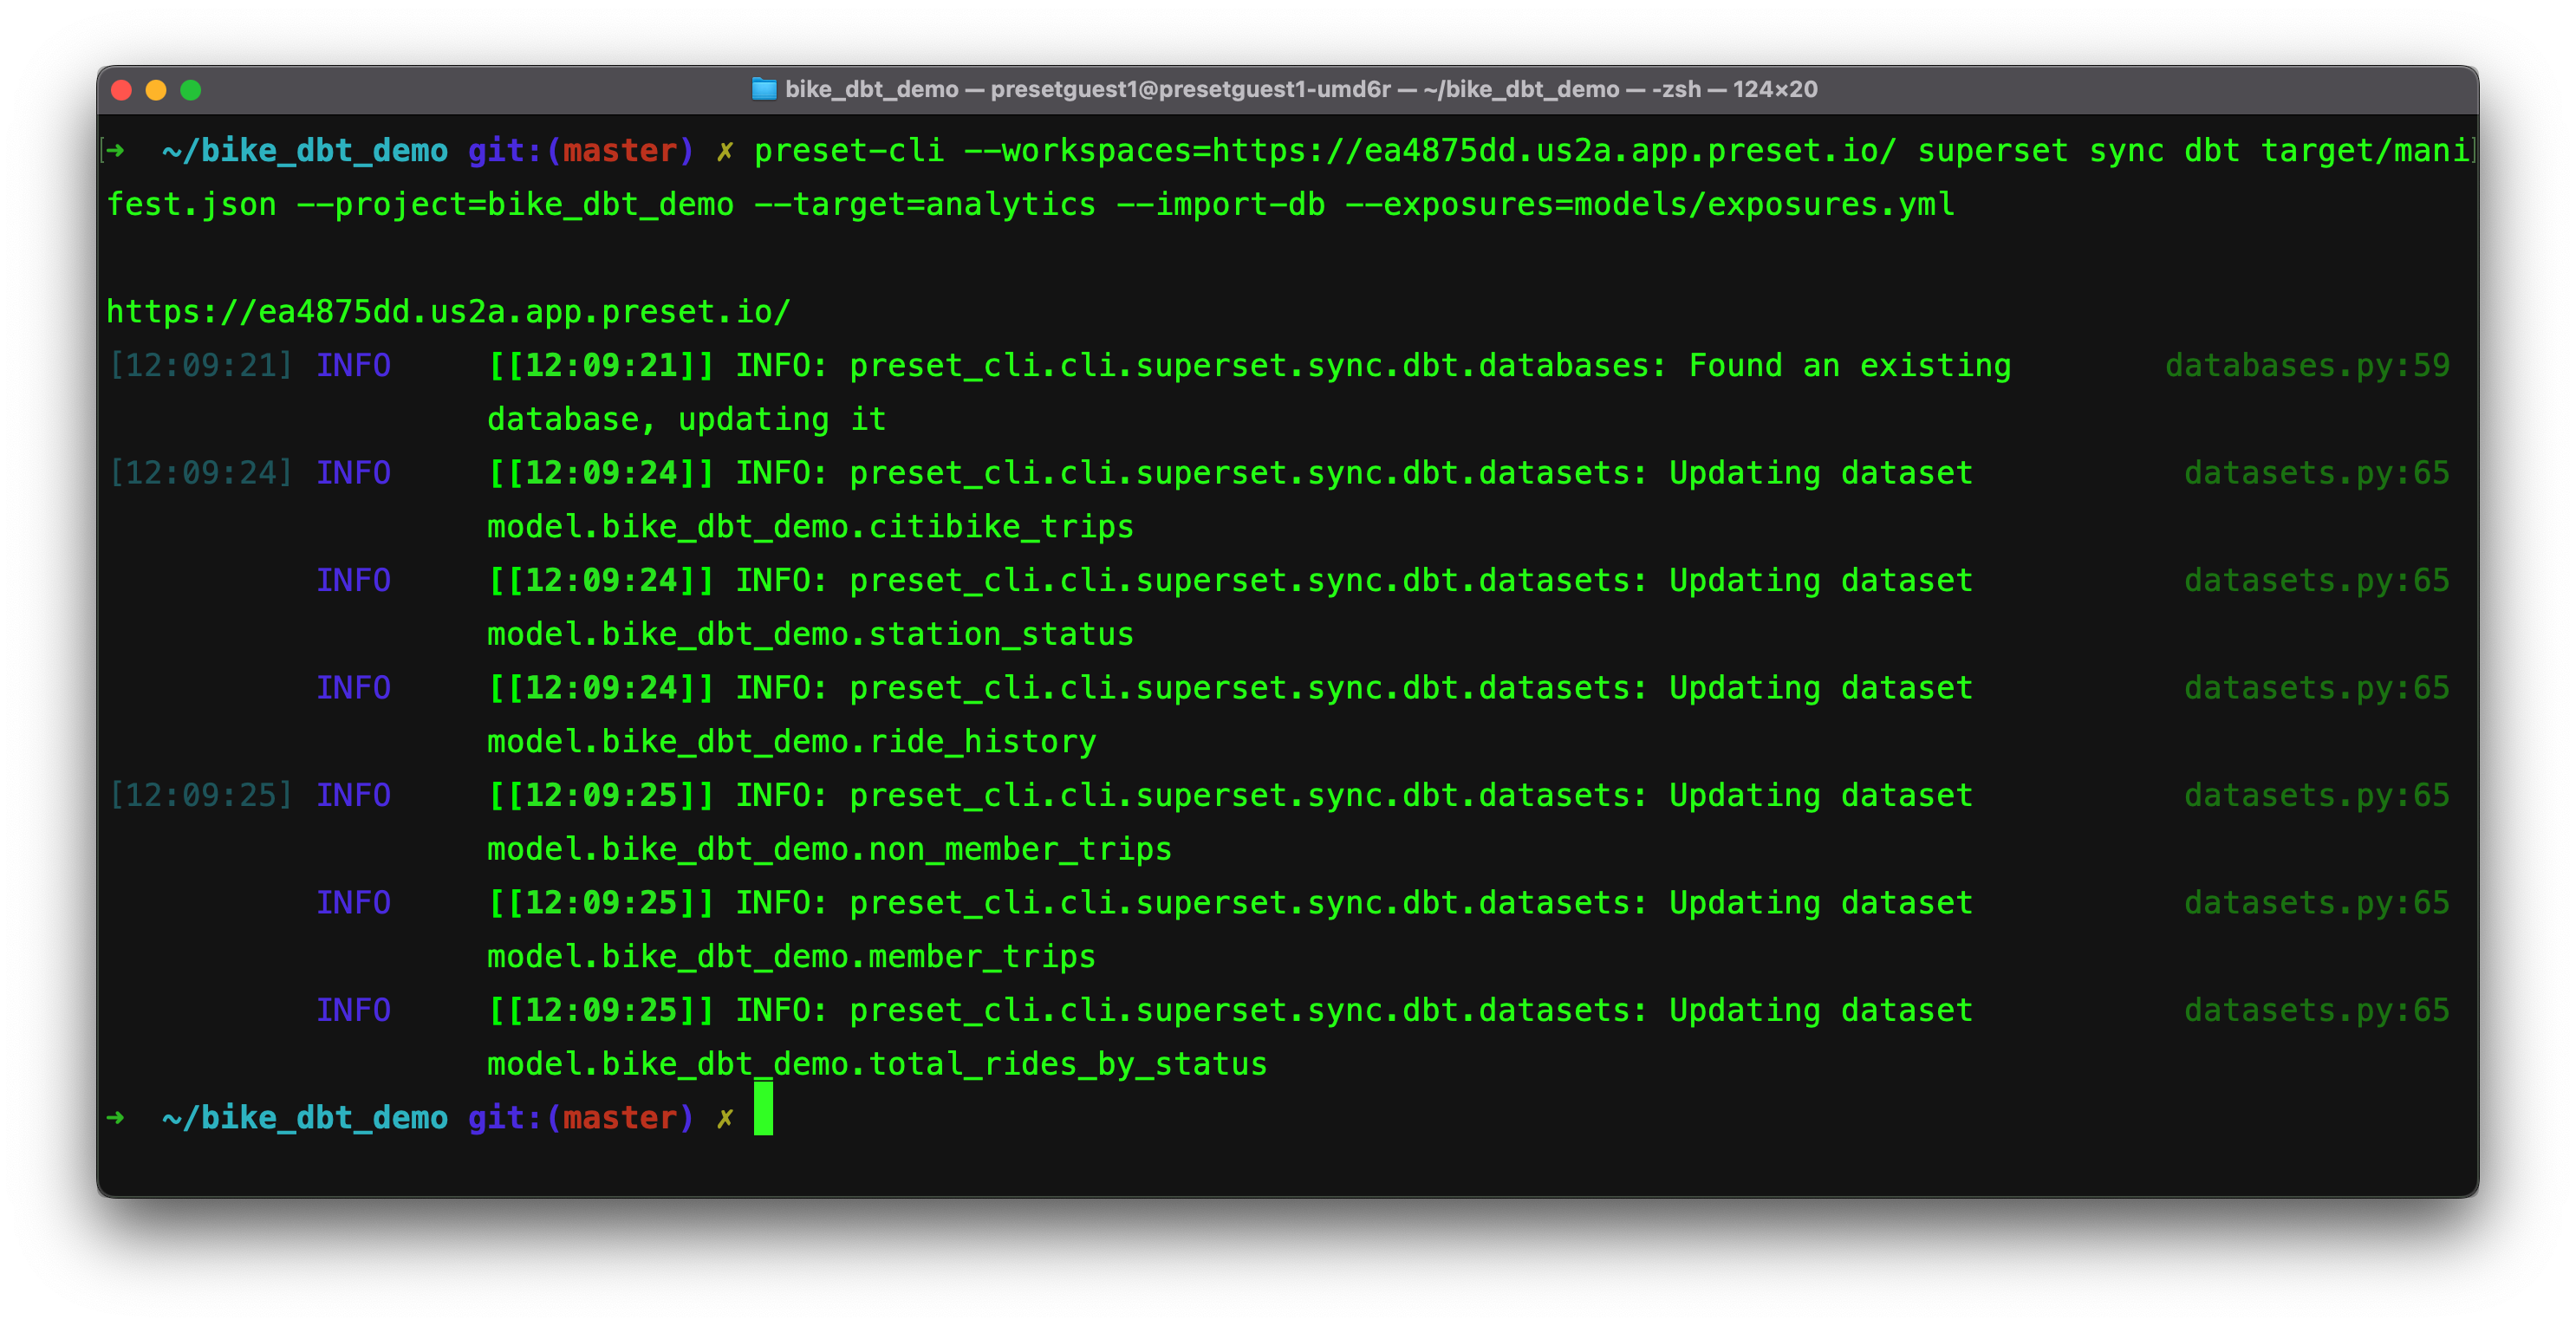Click the yellow x git status marker at bottom
Image resolution: width=2576 pixels, height=1326 pixels.
click(725, 1118)
